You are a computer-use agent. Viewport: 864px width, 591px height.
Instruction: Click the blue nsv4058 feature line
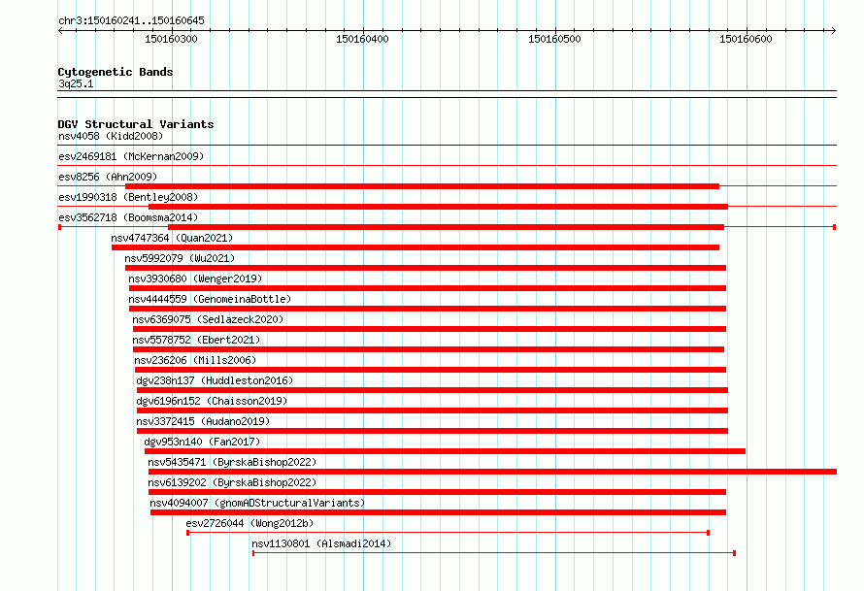[447, 146]
